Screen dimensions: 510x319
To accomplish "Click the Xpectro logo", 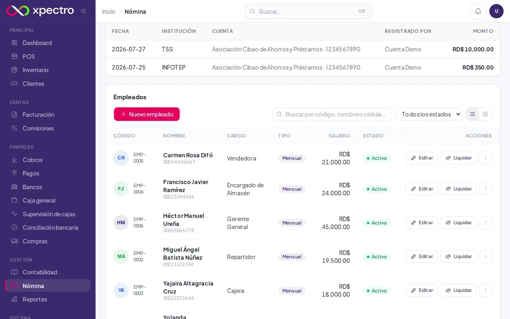I will coord(40,11).
